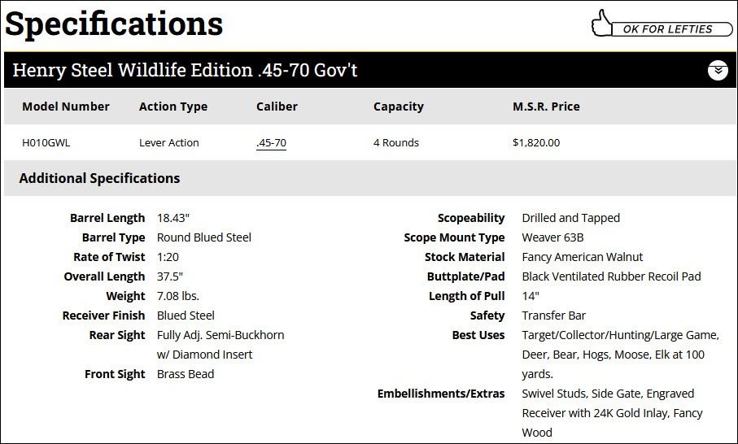Click the Lever Action value
The image size is (738, 444).
tap(169, 143)
